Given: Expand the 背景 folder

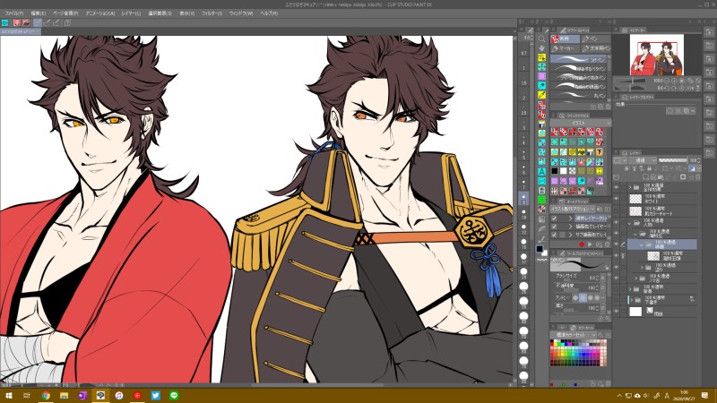Looking at the screenshot, I should 630,288.
